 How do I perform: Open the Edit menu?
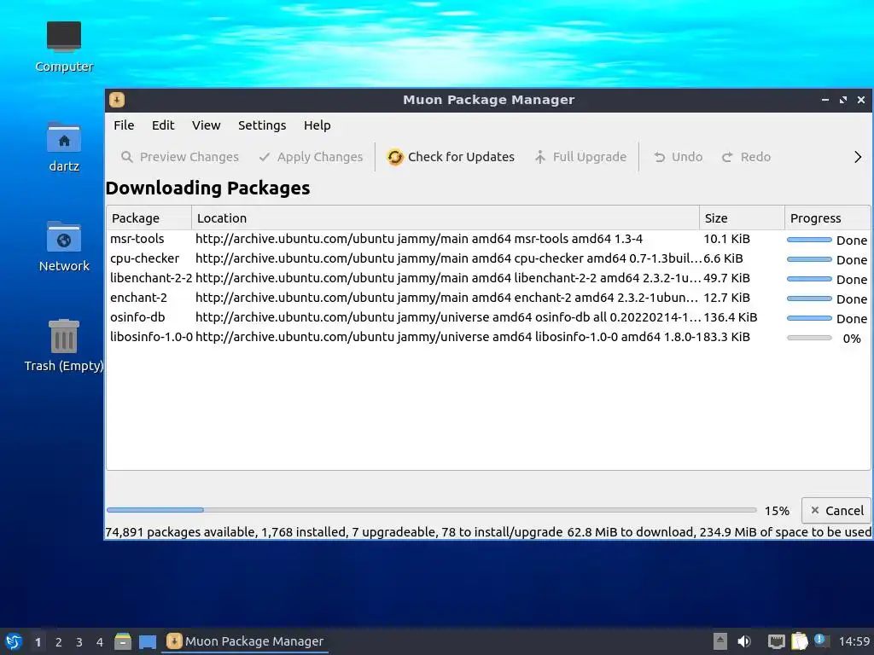coord(163,125)
